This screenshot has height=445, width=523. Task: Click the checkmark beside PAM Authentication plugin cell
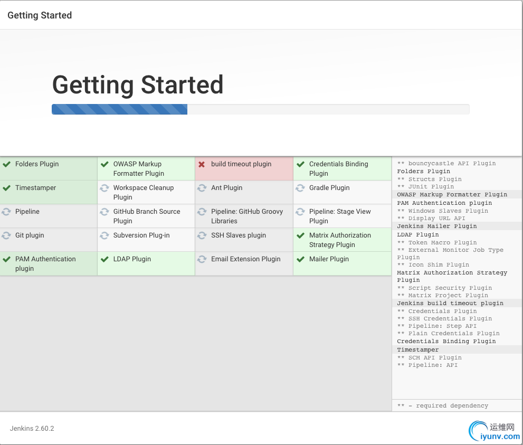(x=7, y=259)
